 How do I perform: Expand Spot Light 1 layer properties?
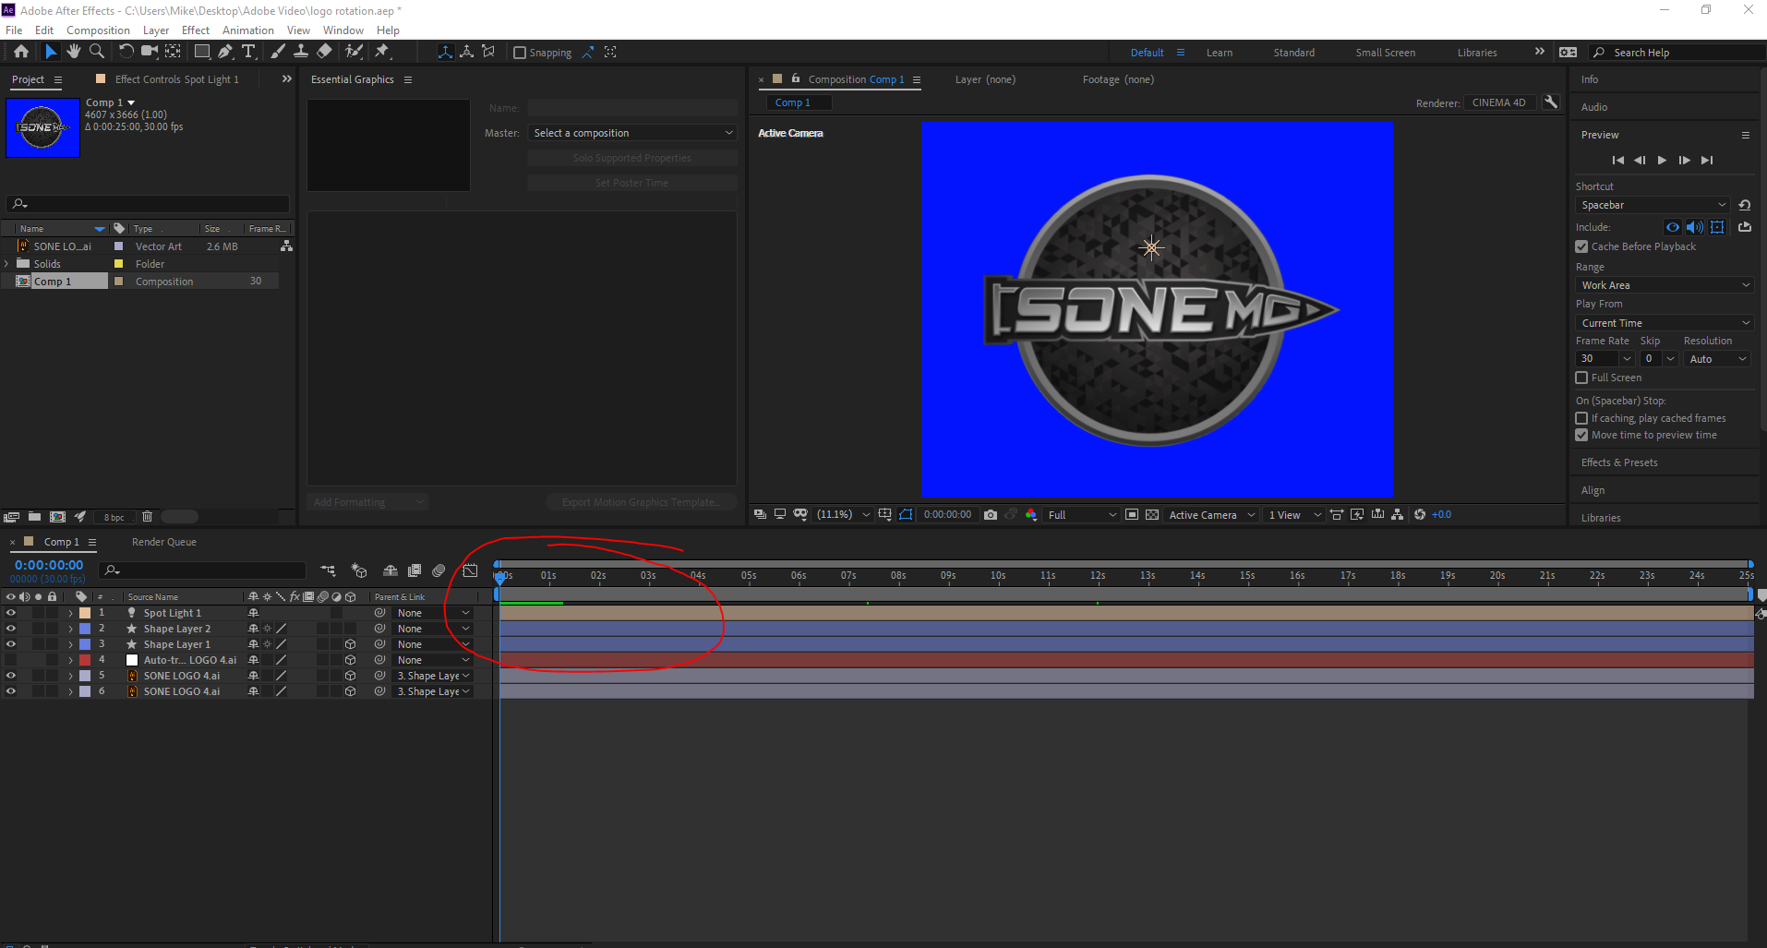click(70, 613)
